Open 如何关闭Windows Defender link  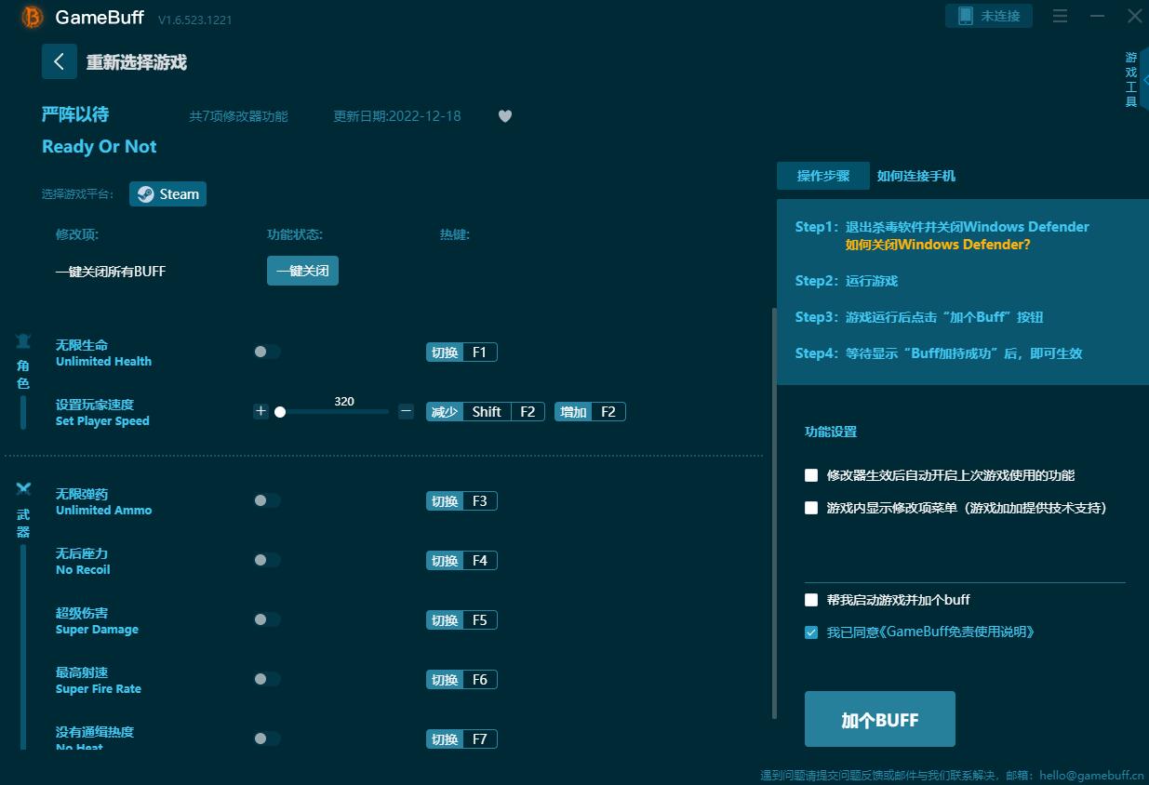pyautogui.click(x=938, y=245)
